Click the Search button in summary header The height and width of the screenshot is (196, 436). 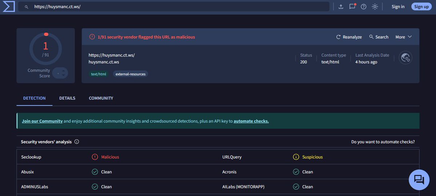coord(379,37)
